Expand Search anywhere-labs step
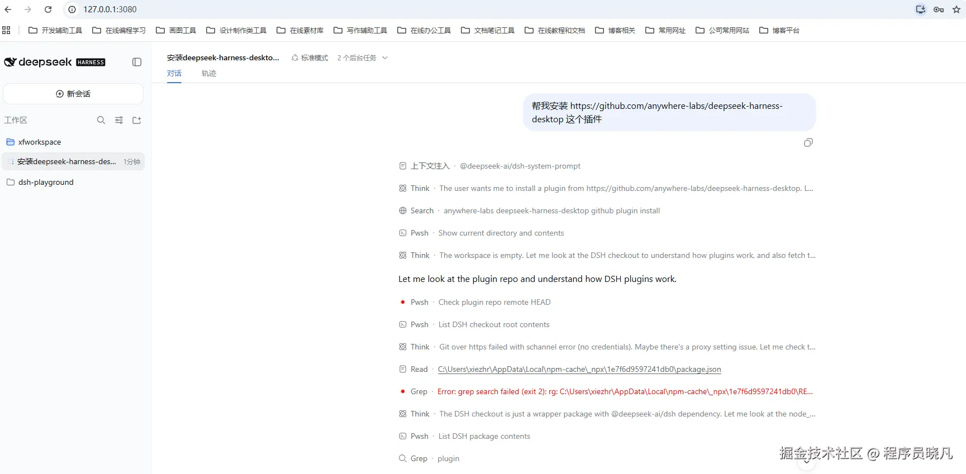This screenshot has height=474, width=966. click(529, 210)
